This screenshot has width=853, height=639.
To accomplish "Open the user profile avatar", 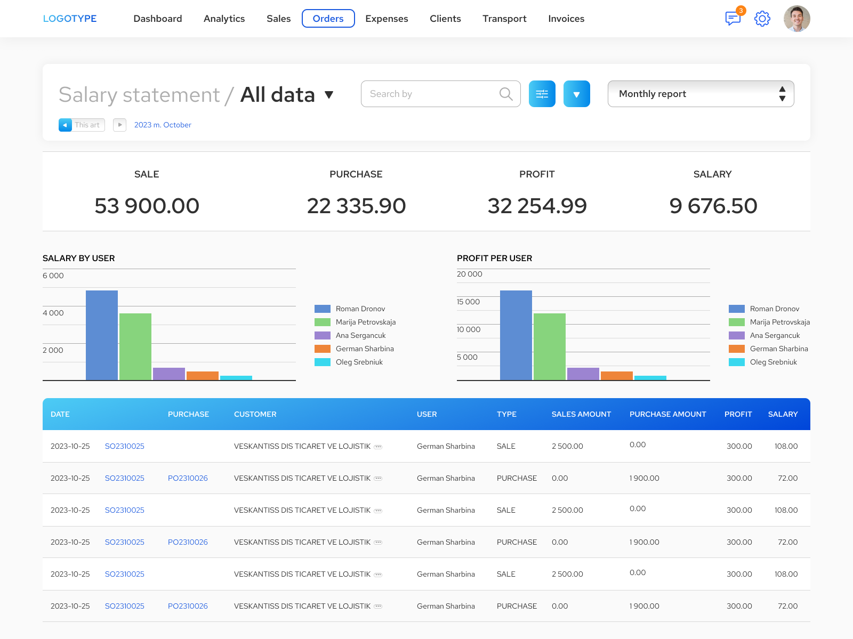I will coord(797,19).
